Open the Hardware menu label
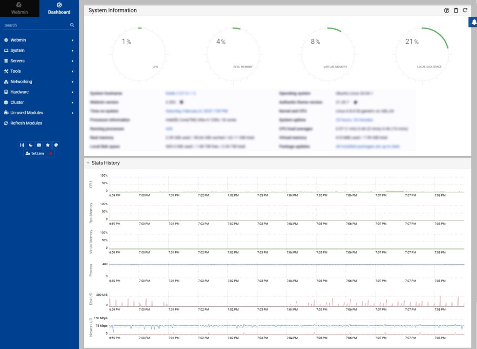The image size is (477, 349). click(20, 92)
